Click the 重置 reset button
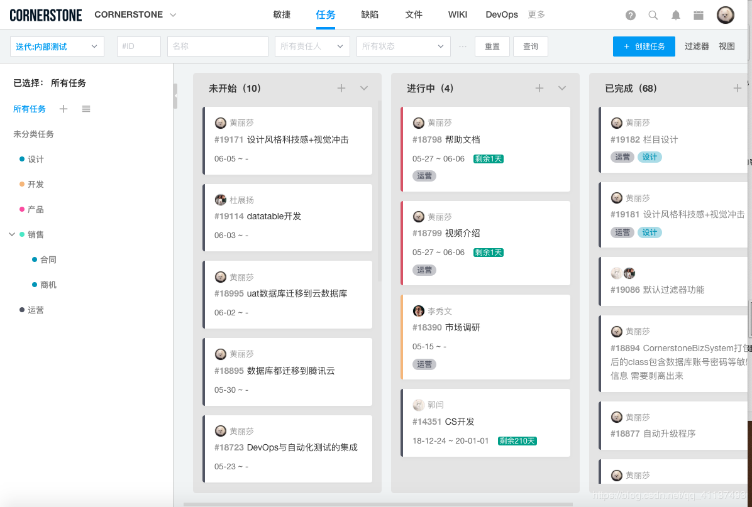Screen dimensions: 752x507 tap(492, 46)
